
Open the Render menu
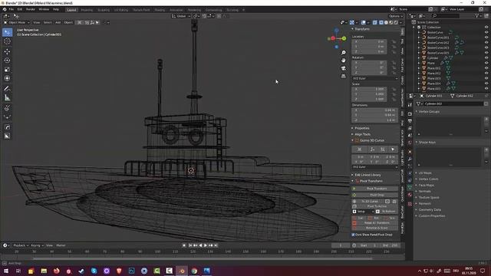tap(31, 10)
